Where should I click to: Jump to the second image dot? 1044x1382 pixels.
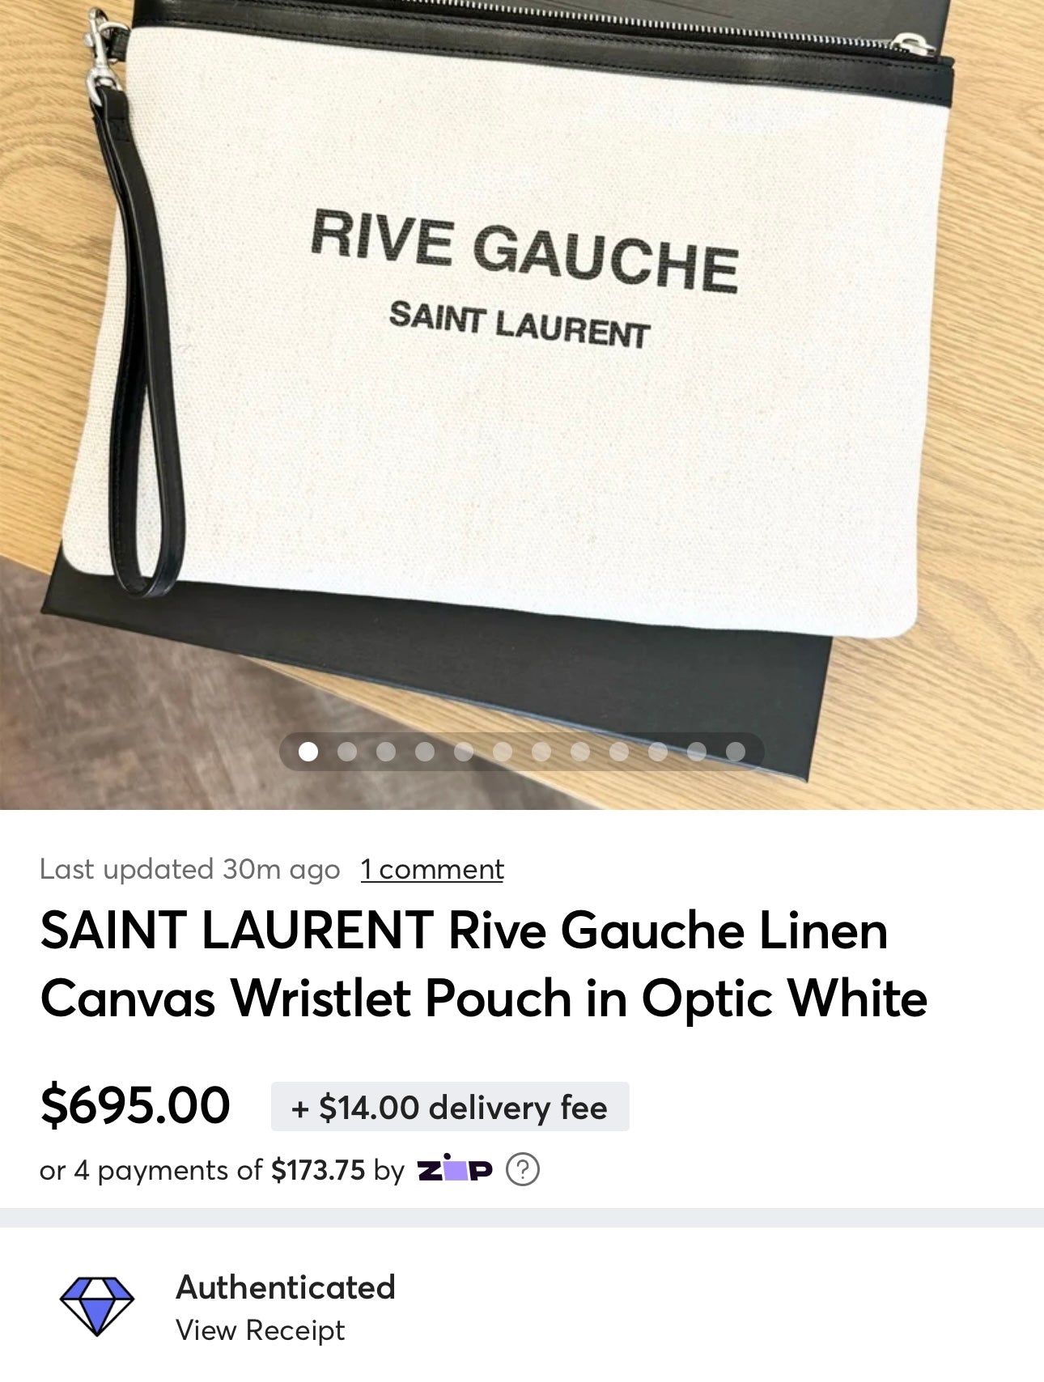click(347, 752)
